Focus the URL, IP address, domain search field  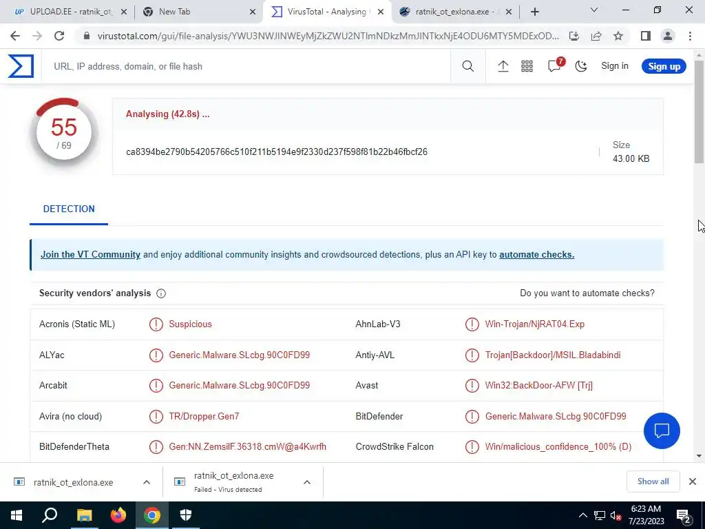point(247,66)
